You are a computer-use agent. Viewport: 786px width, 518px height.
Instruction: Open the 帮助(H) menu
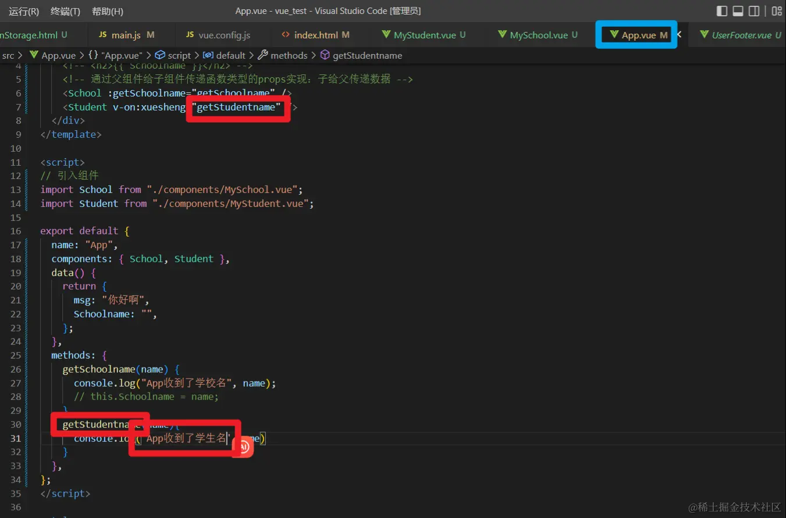108,12
